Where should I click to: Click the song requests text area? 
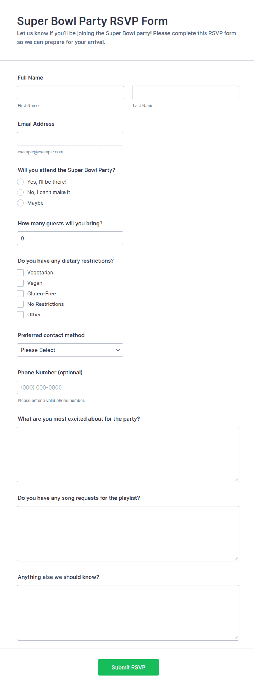128,534
